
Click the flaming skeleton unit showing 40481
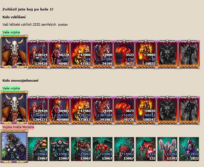(x=59, y=54)
